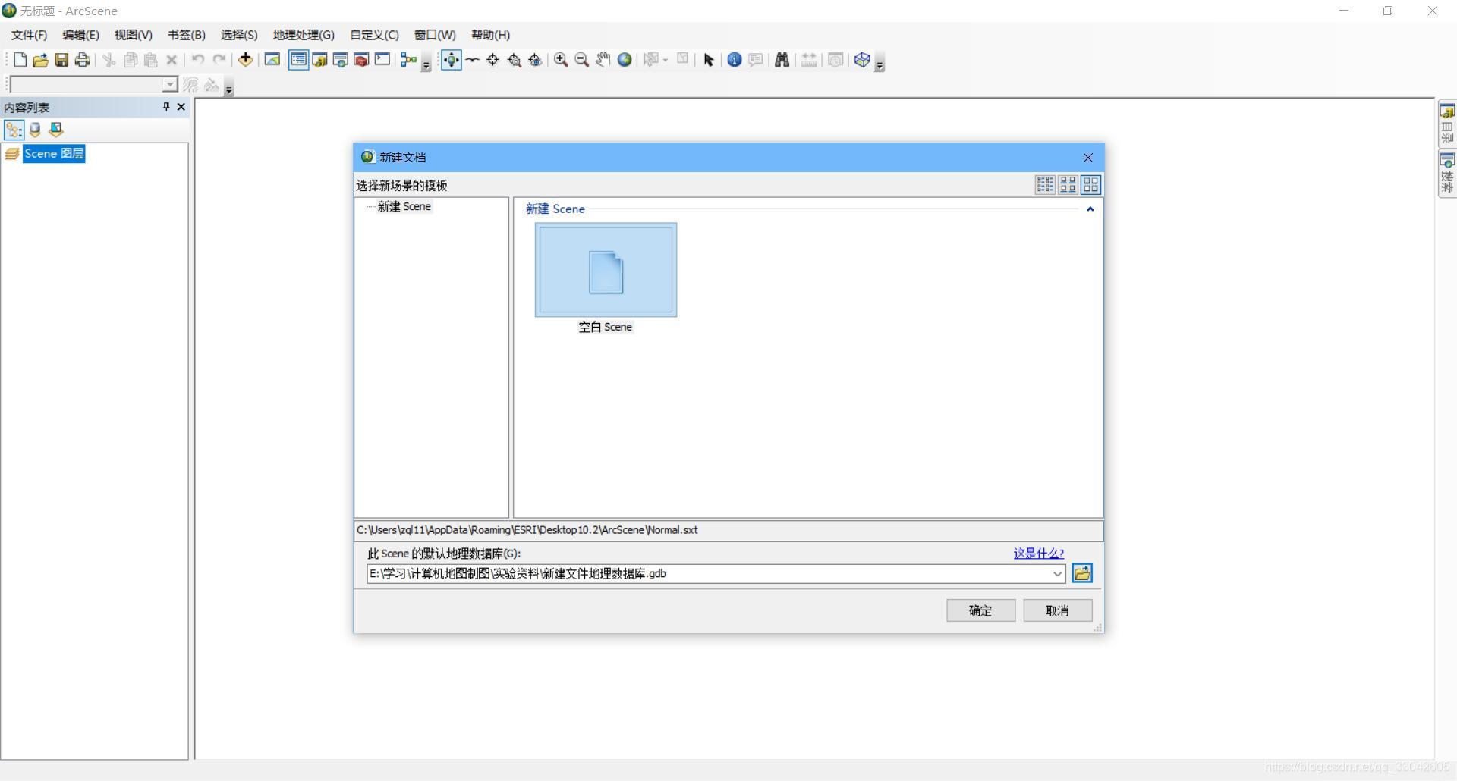Click List By Source icon
Viewport: 1457px width, 781px height.
coord(35,130)
